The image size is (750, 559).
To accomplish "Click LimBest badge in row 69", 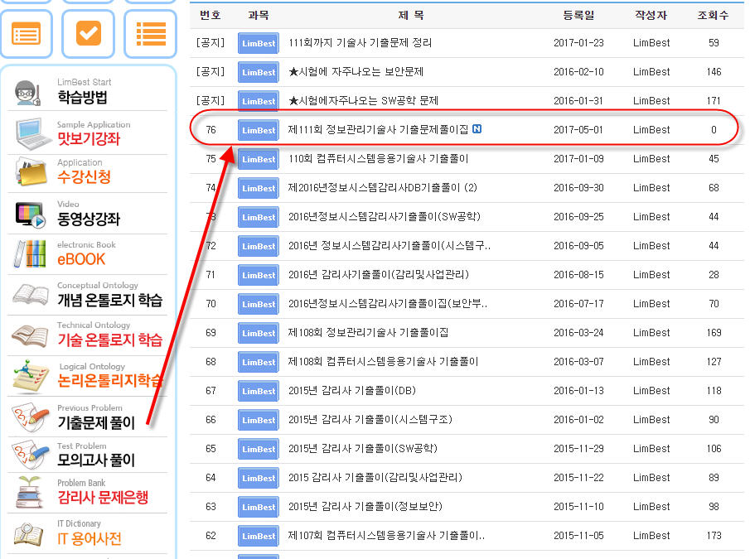I will tap(259, 333).
